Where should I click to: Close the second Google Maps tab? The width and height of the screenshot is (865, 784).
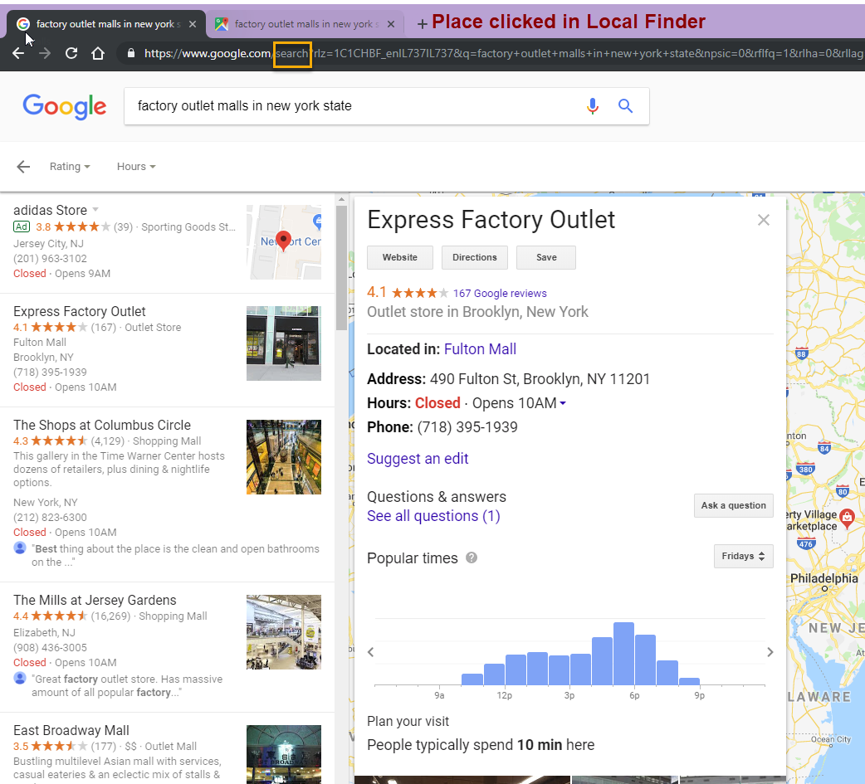click(390, 24)
